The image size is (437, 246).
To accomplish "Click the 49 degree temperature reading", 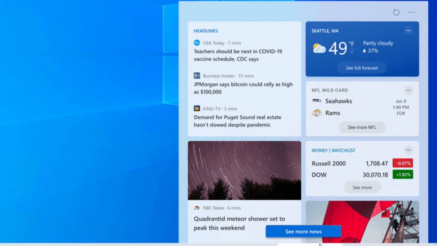I will pos(338,48).
